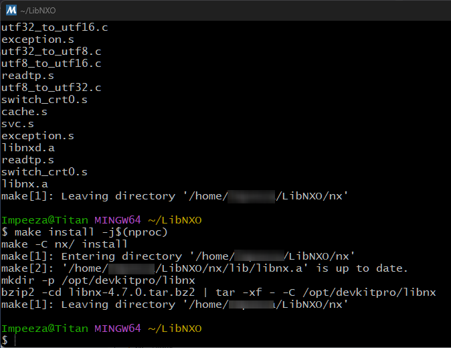Click the 'mkdir -p /opt/devkitpro/libnx' line
Image resolution: width=451 pixels, height=348 pixels.
click(x=98, y=280)
